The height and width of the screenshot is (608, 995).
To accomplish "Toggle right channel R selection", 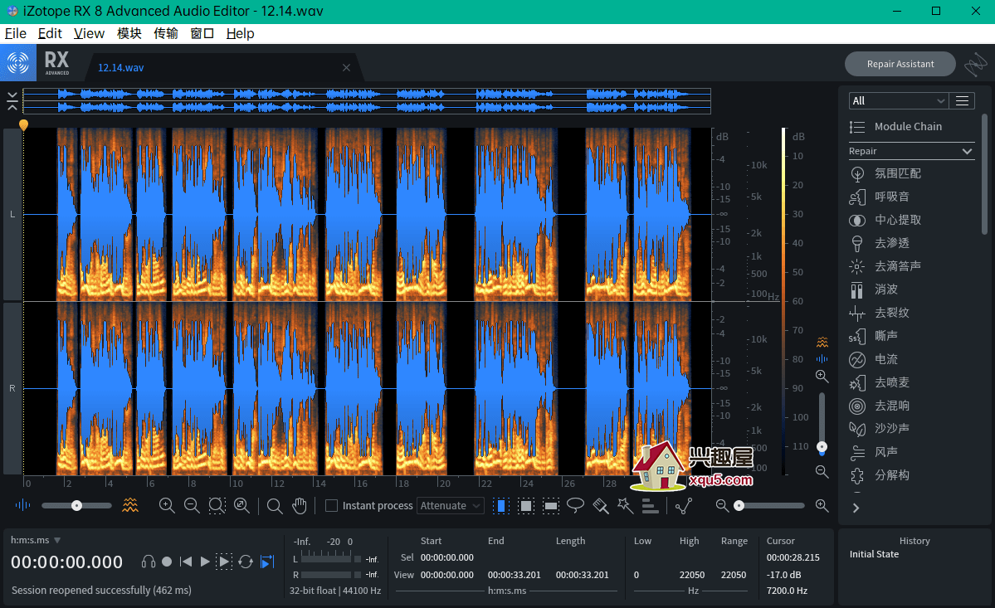I will [12, 388].
